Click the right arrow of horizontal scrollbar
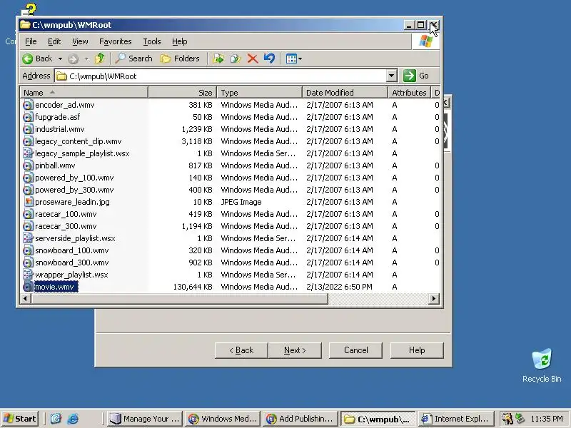This screenshot has height=428, width=571. tap(434, 299)
